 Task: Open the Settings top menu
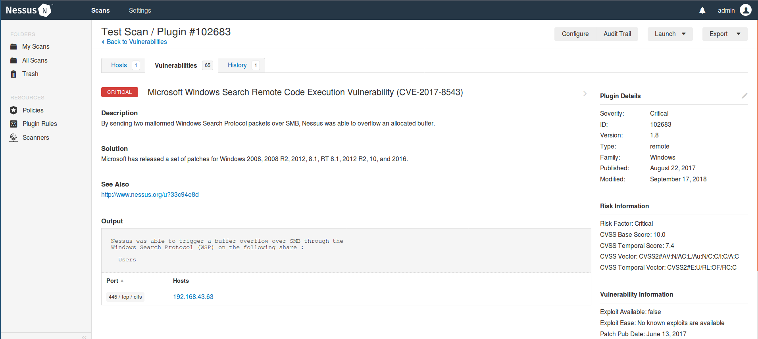(x=140, y=10)
